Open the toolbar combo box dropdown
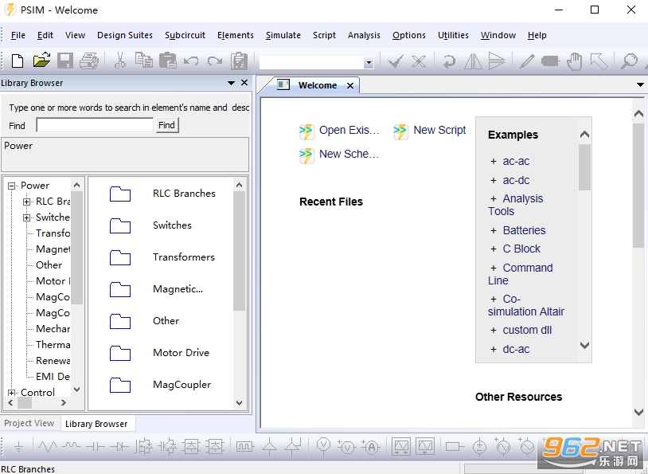648x474 pixels. tap(369, 63)
